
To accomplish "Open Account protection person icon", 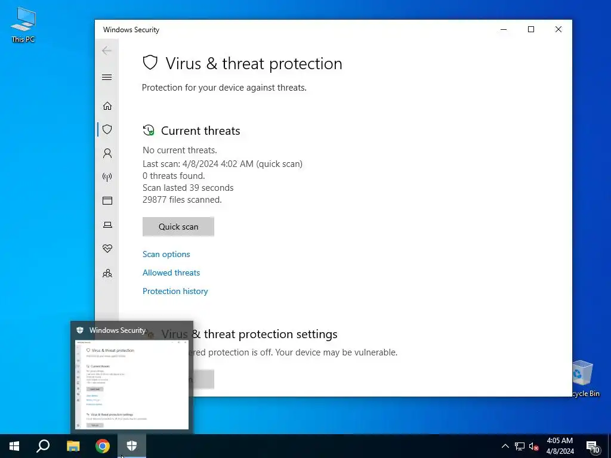I will [x=107, y=153].
